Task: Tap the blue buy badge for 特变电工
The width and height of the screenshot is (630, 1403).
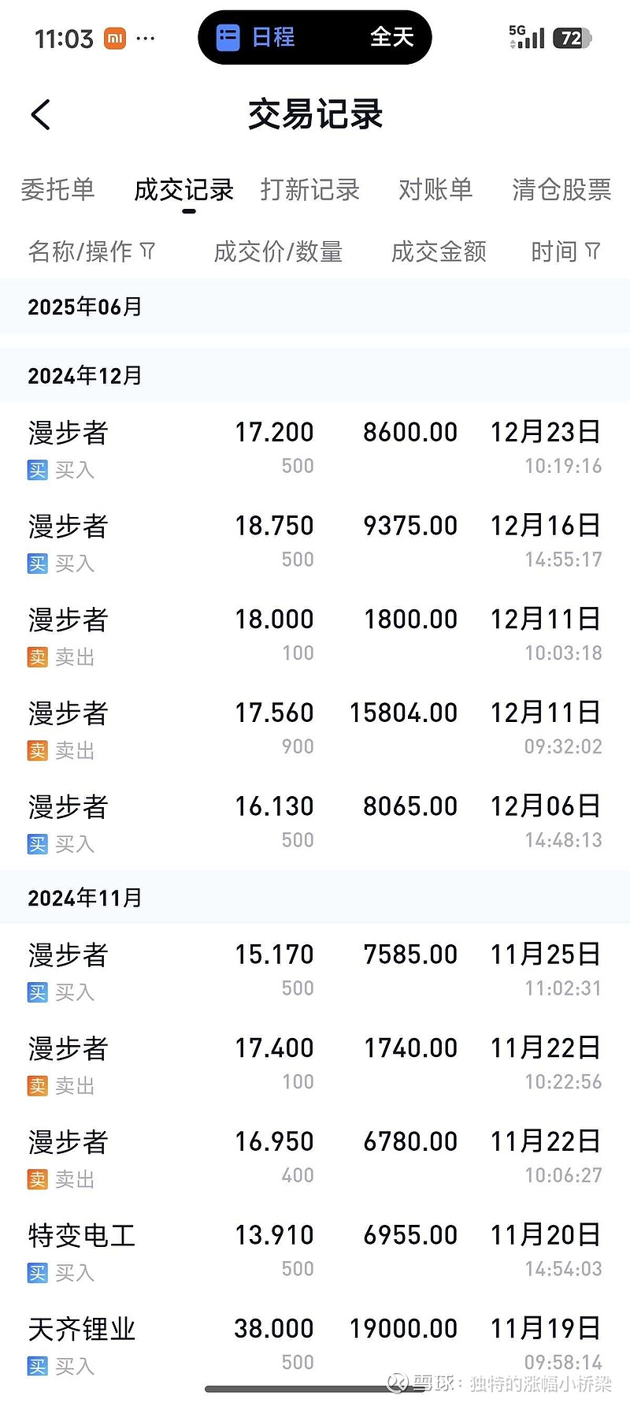Action: pos(37,1272)
